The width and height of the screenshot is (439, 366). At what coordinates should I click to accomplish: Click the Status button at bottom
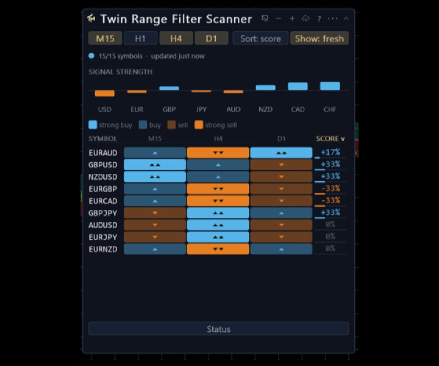(x=218, y=329)
